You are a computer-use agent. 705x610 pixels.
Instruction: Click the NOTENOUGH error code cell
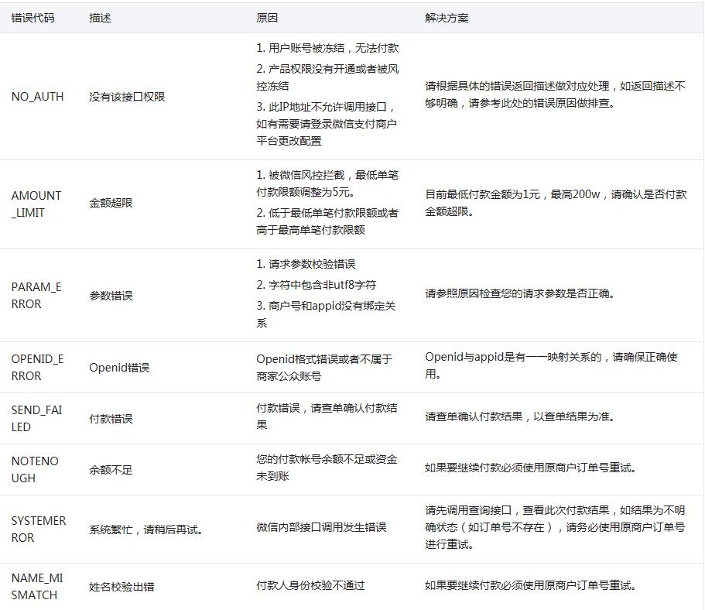click(x=35, y=469)
